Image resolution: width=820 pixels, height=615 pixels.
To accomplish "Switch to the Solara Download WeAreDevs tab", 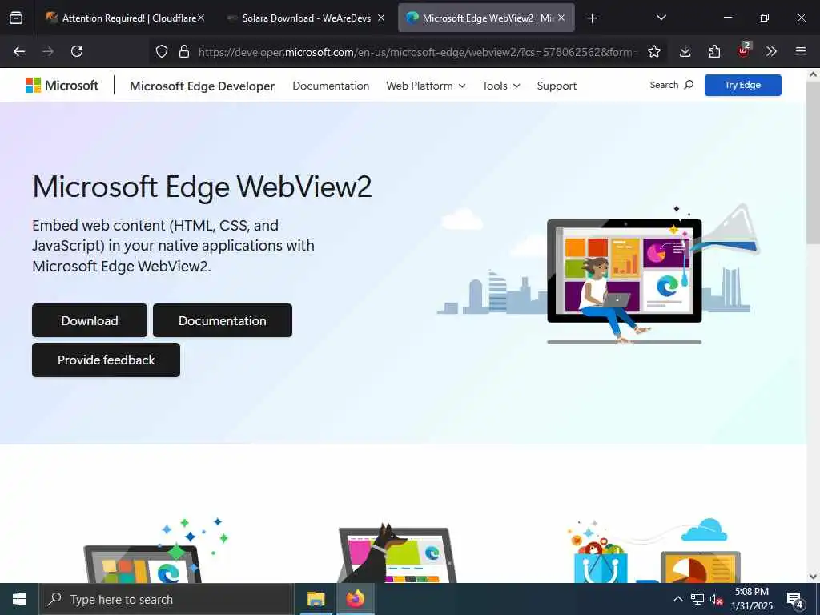I will point(307,18).
